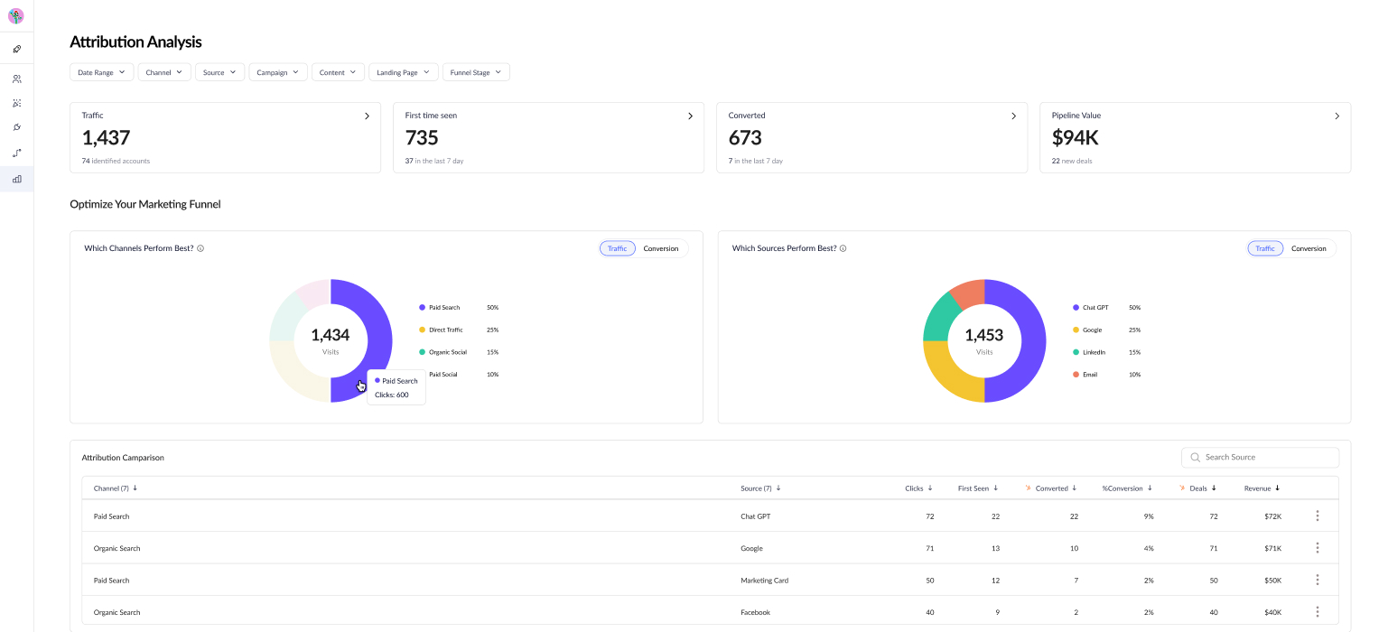Open the Date Range filter dropdown
The image size is (1388, 632).
coord(101,72)
